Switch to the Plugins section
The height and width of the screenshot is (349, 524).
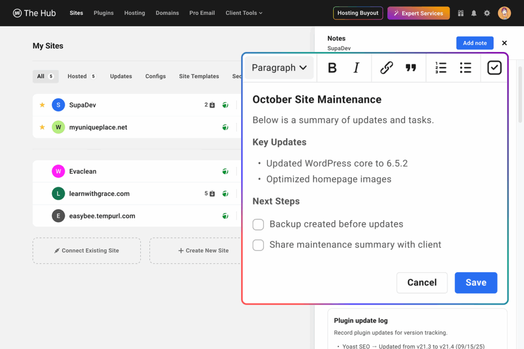103,13
